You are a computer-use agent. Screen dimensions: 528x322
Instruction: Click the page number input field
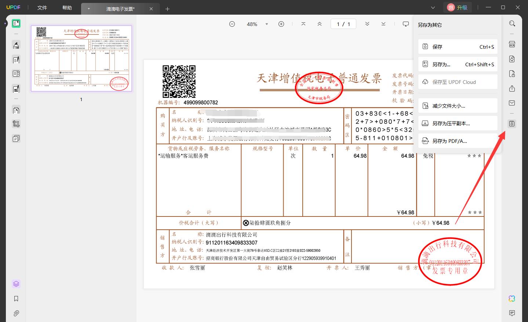click(x=343, y=24)
